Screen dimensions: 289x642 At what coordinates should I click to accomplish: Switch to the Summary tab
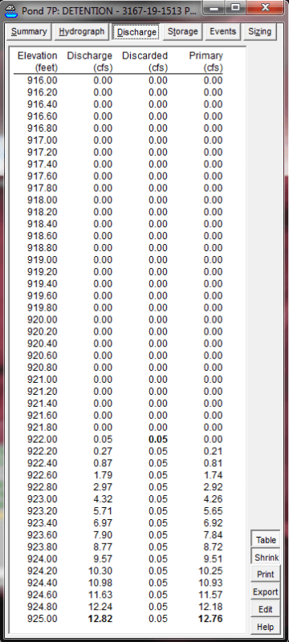[x=29, y=32]
